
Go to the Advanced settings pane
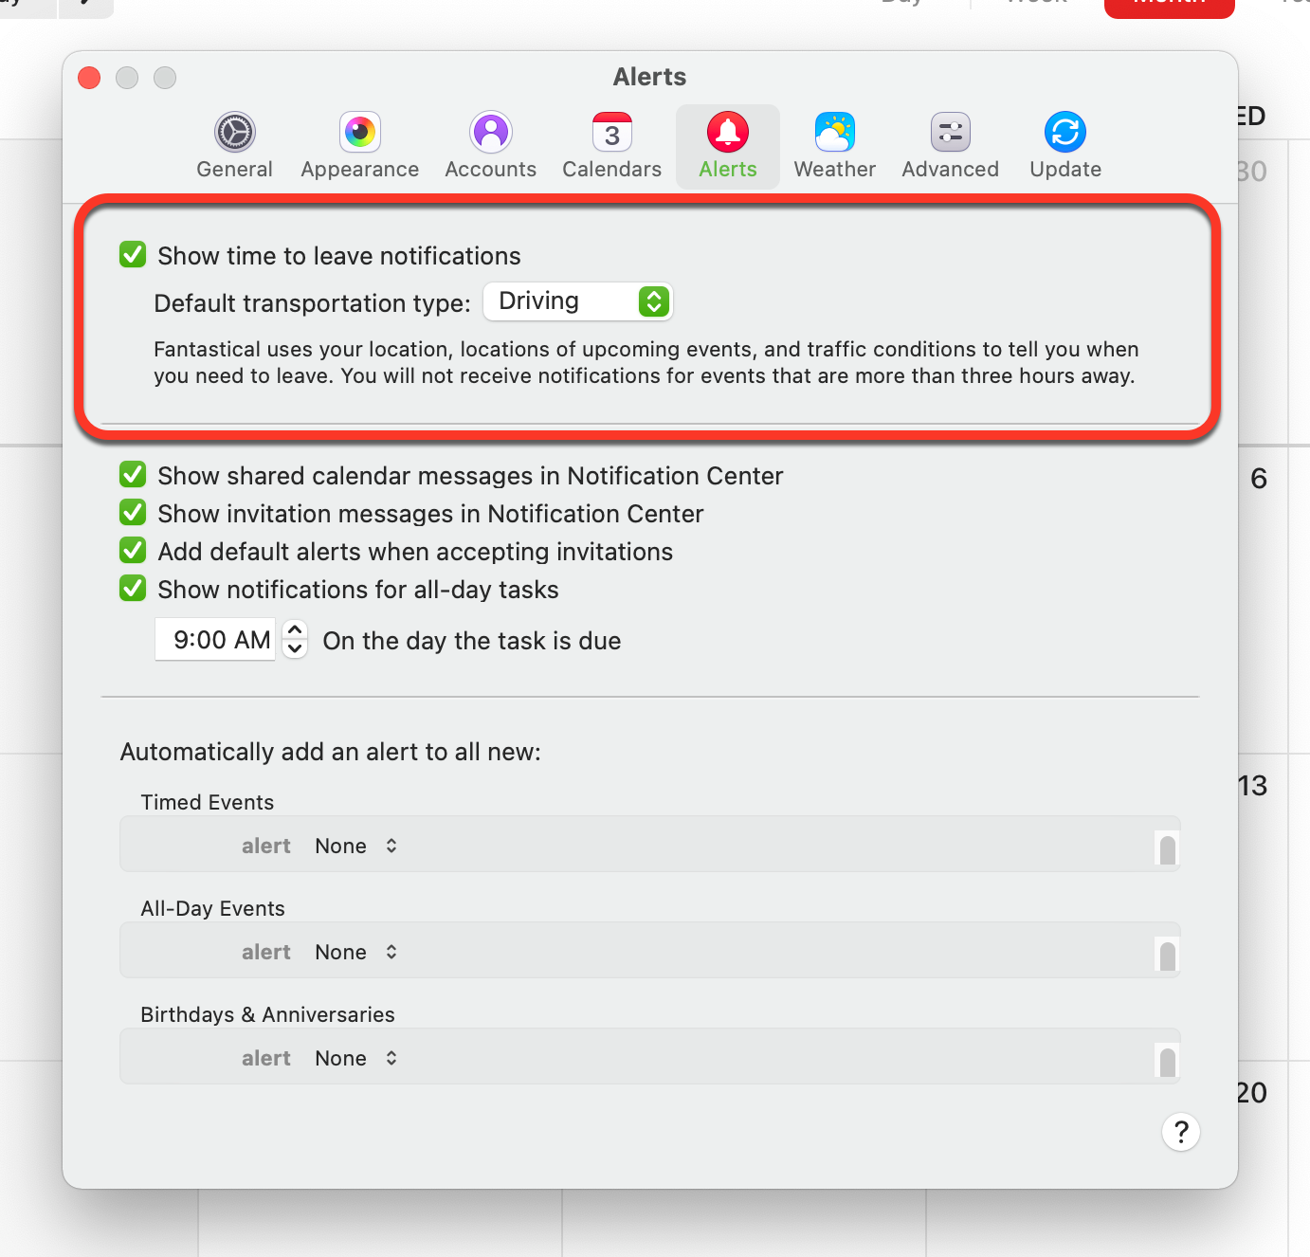tap(950, 146)
